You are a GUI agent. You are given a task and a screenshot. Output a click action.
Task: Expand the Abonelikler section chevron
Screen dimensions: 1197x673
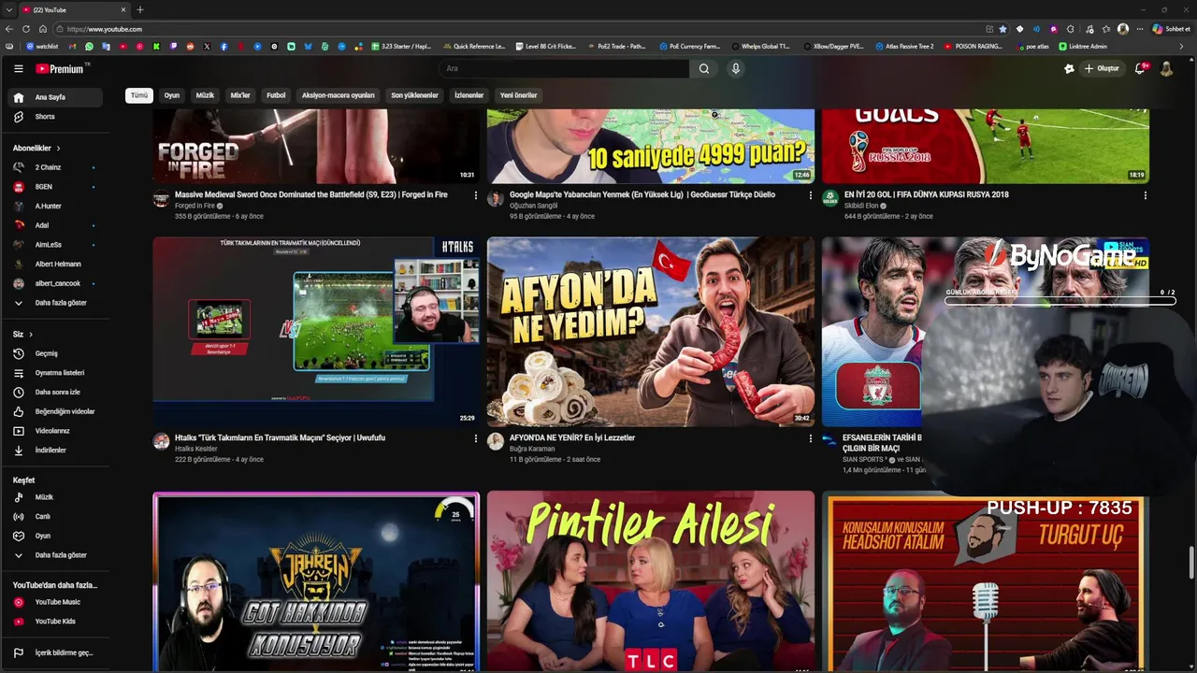58,148
